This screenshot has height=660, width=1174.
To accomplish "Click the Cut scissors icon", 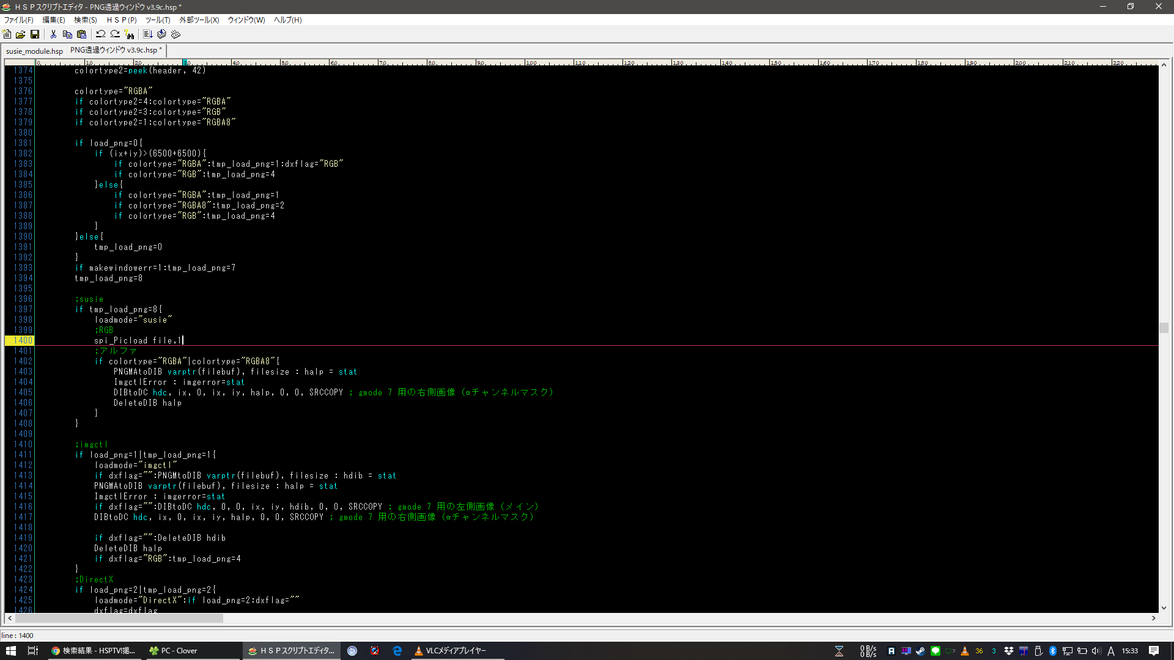I will click(54, 34).
